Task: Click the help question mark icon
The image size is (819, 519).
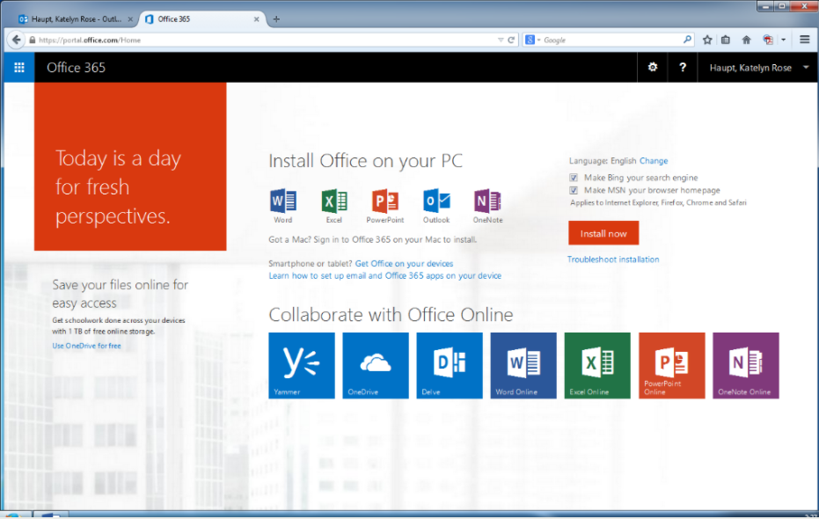Action: [683, 68]
